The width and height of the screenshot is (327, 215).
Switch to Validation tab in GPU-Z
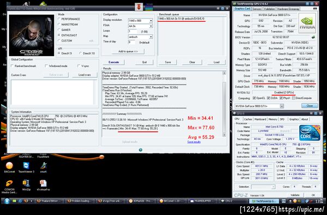coord(269,9)
